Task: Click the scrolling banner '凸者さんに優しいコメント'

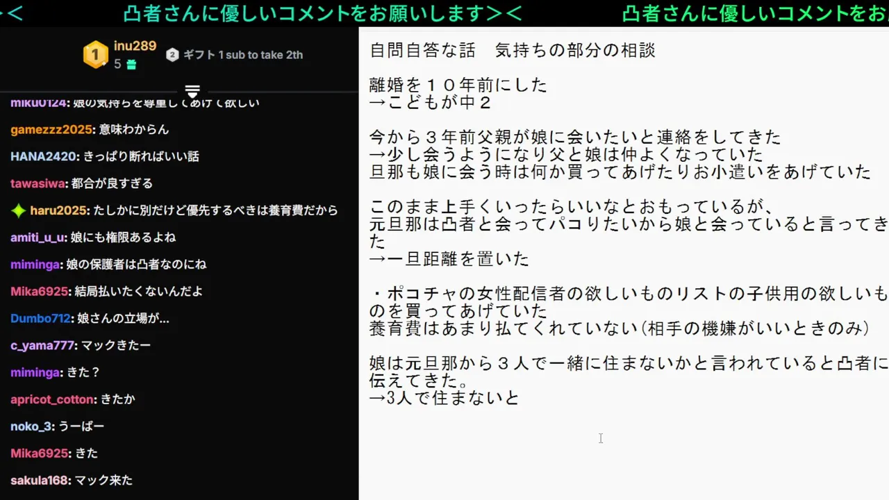Action: pos(323,12)
